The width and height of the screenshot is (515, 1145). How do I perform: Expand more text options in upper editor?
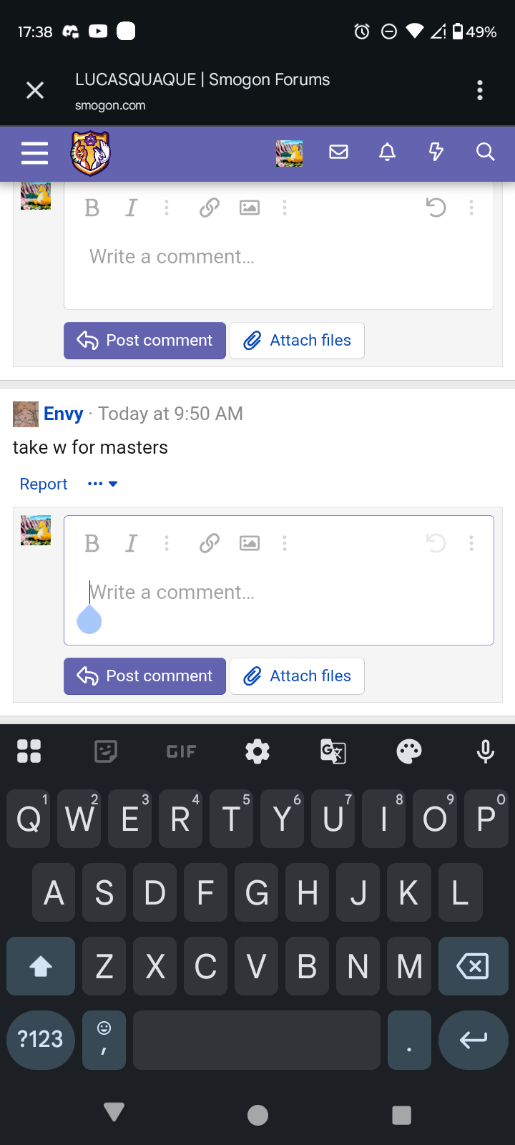pos(167,208)
